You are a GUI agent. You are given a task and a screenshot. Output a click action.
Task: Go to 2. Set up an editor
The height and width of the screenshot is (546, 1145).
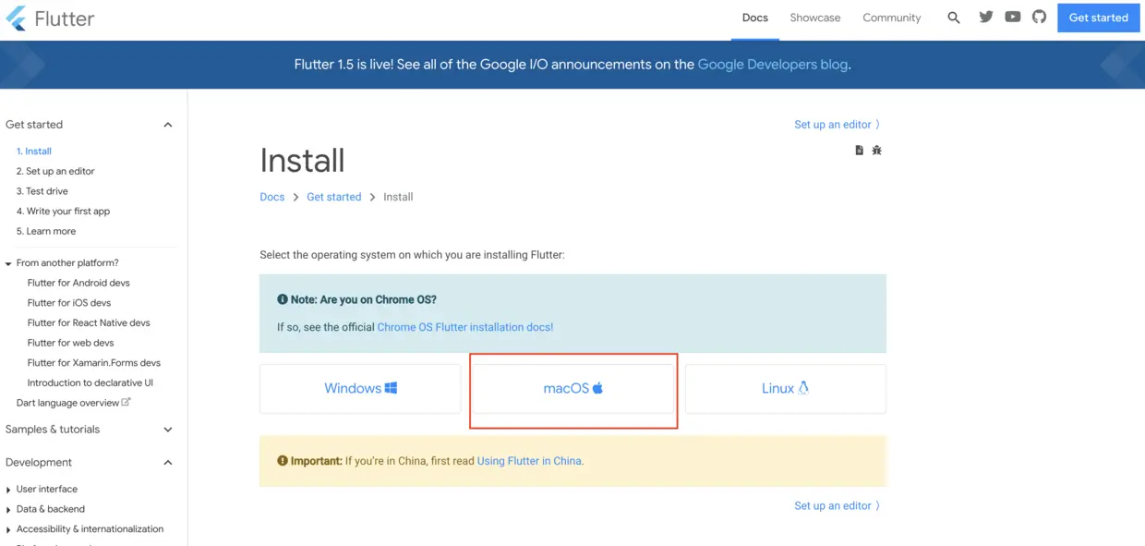[x=55, y=172]
